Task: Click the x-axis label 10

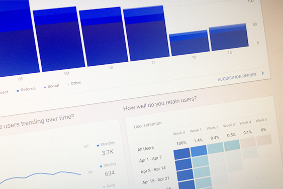Action: (x=111, y=68)
